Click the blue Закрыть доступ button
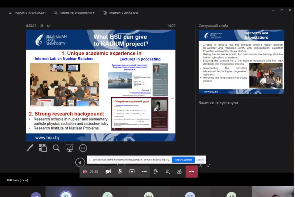The width and height of the screenshot is (295, 197). point(182,160)
